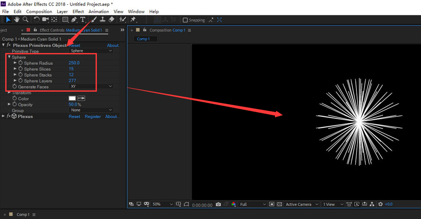The image size is (421, 219).
Task: Toggle stopwatch for Opacity property
Action: point(14,105)
